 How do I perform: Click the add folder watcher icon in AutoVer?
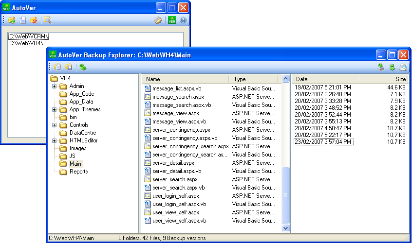[12, 20]
